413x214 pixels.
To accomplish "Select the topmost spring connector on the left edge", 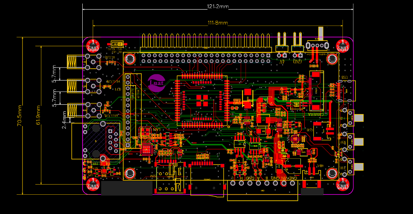I will pos(84,62).
